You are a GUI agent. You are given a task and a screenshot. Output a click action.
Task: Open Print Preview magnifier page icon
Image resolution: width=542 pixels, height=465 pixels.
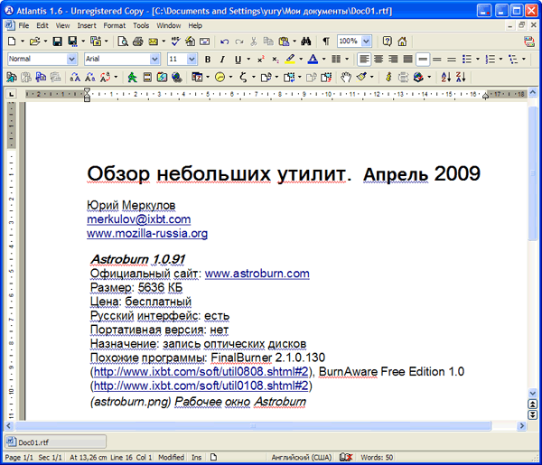[x=123, y=42]
